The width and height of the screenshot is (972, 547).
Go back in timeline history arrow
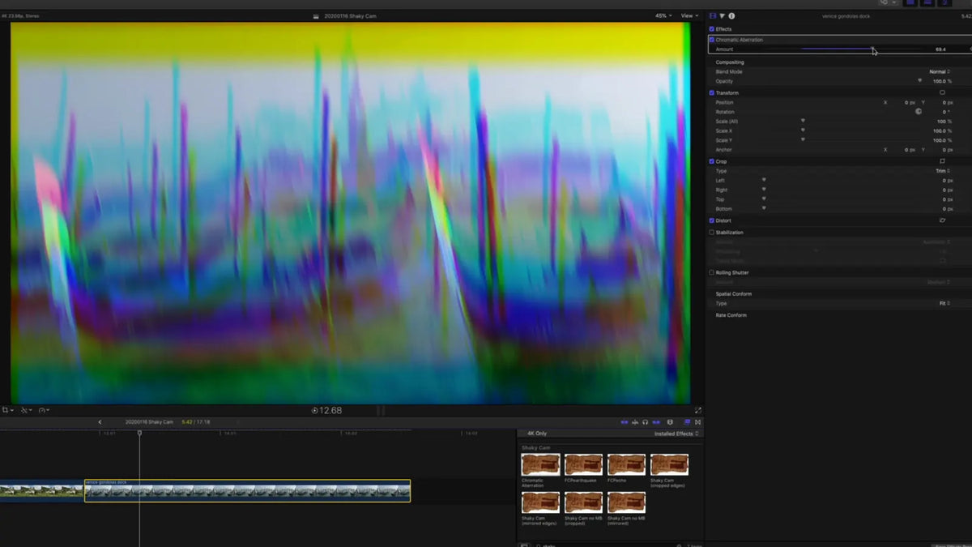tap(100, 422)
